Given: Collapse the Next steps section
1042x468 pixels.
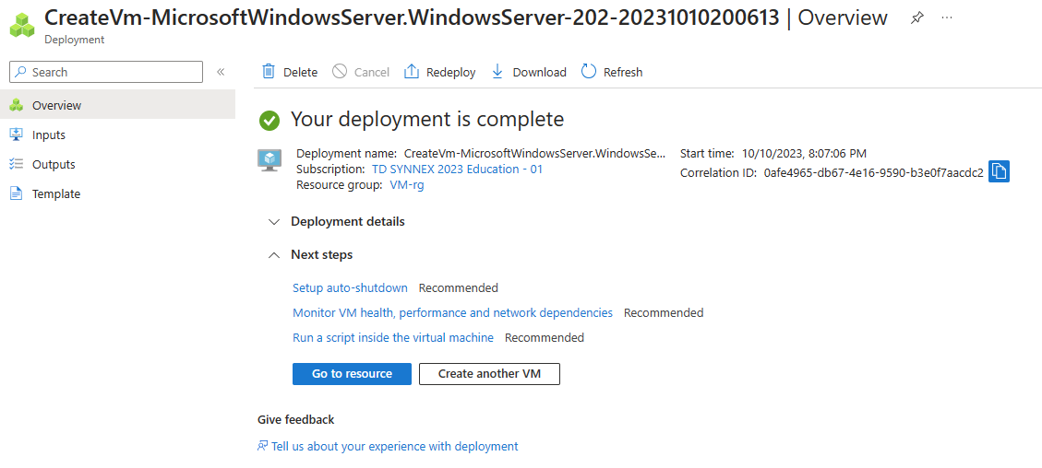Looking at the screenshot, I should pos(274,254).
